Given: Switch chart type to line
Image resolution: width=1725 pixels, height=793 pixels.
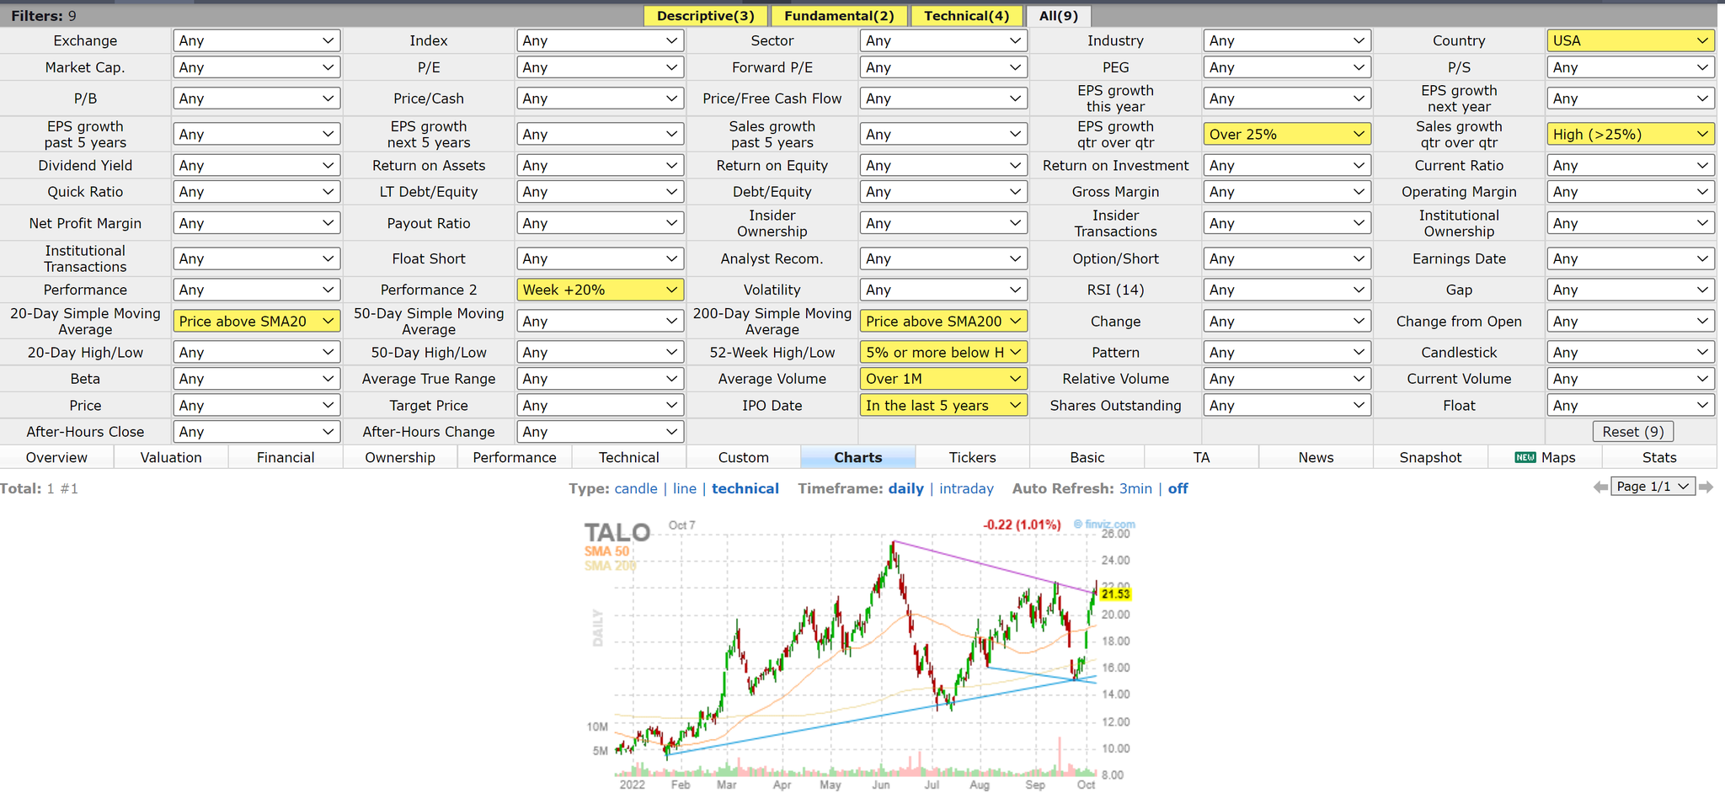Looking at the screenshot, I should point(684,488).
